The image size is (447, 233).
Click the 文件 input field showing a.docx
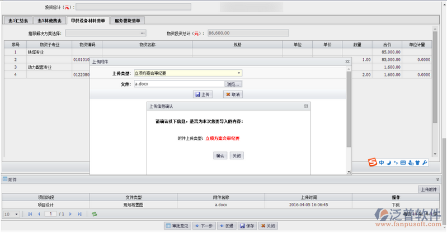click(x=178, y=84)
